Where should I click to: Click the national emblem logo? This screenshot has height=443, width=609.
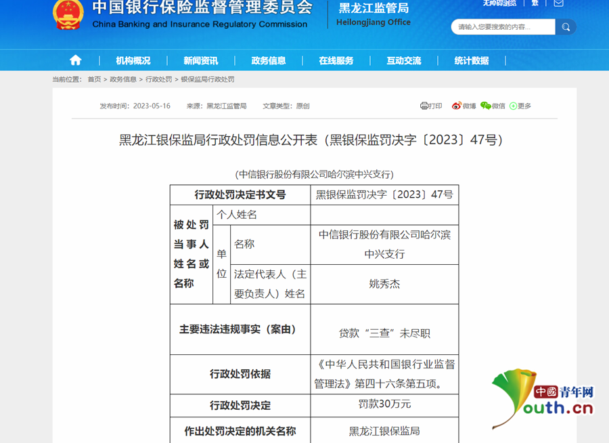(68, 14)
